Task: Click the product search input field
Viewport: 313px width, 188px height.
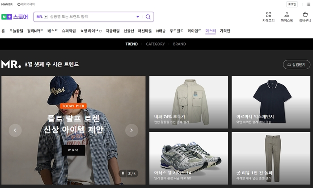Action: click(91, 17)
